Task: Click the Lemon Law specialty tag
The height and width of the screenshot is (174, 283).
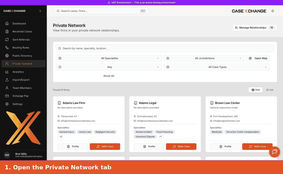Action: click(84, 132)
